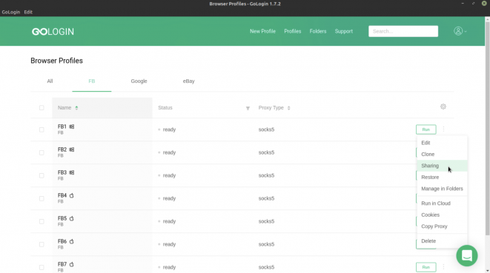Click the FB5 profile name
The image size is (490, 273).
(x=62, y=218)
